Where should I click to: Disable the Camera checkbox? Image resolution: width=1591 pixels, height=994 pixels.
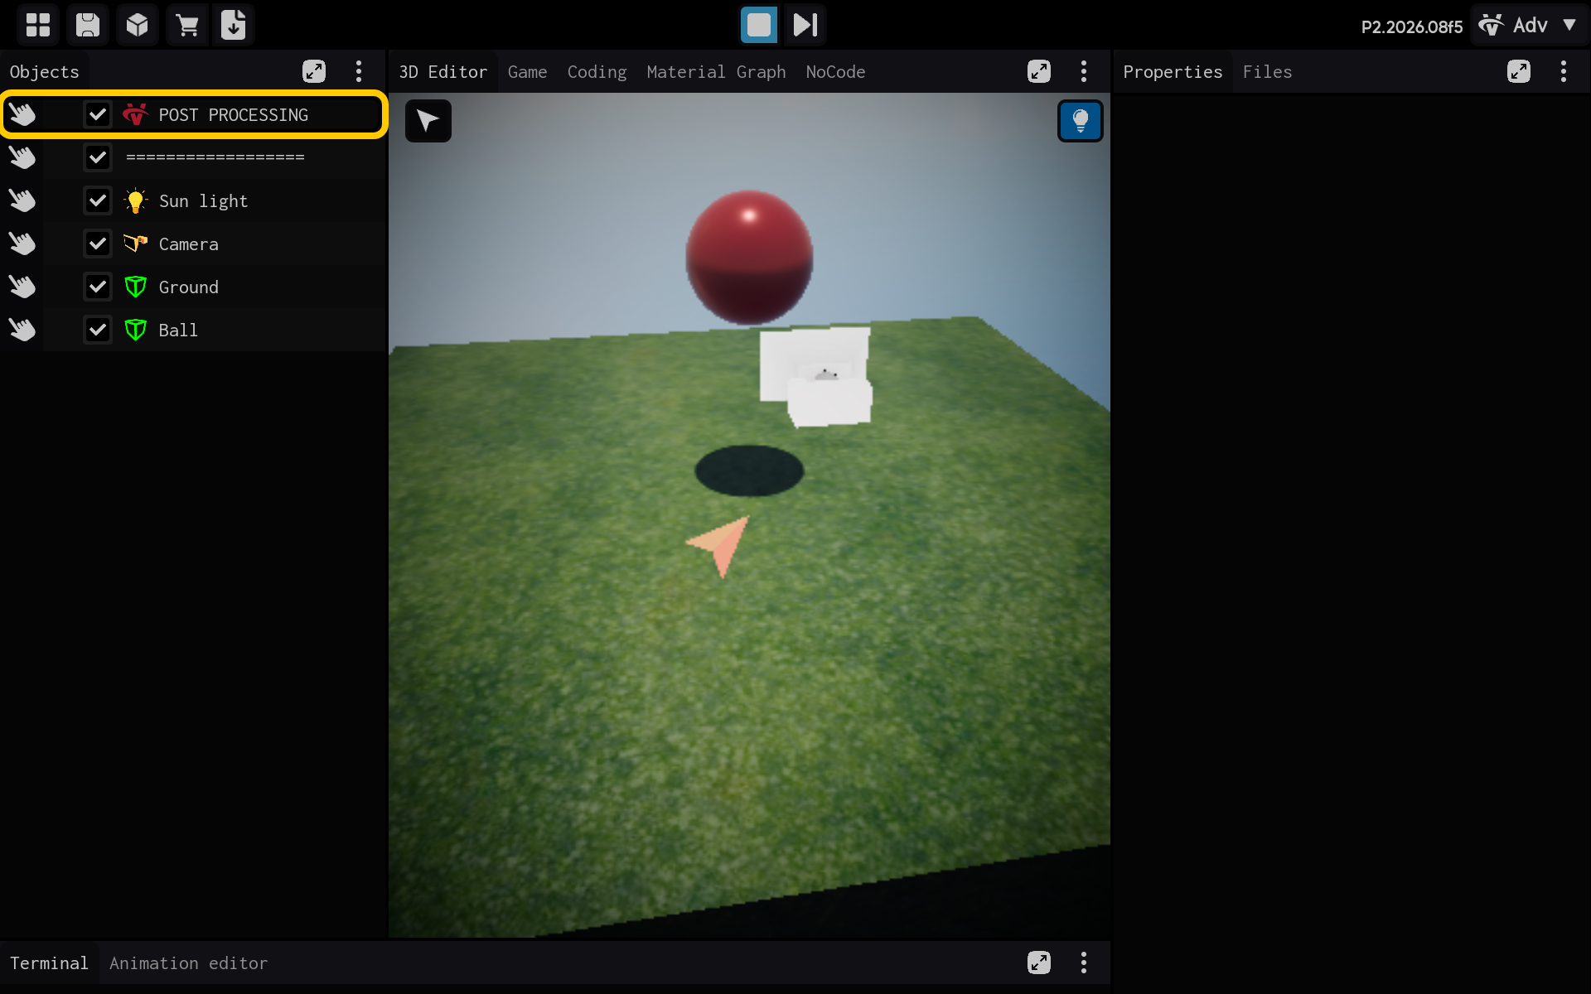point(98,244)
